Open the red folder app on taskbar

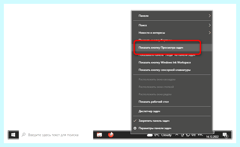(99, 135)
